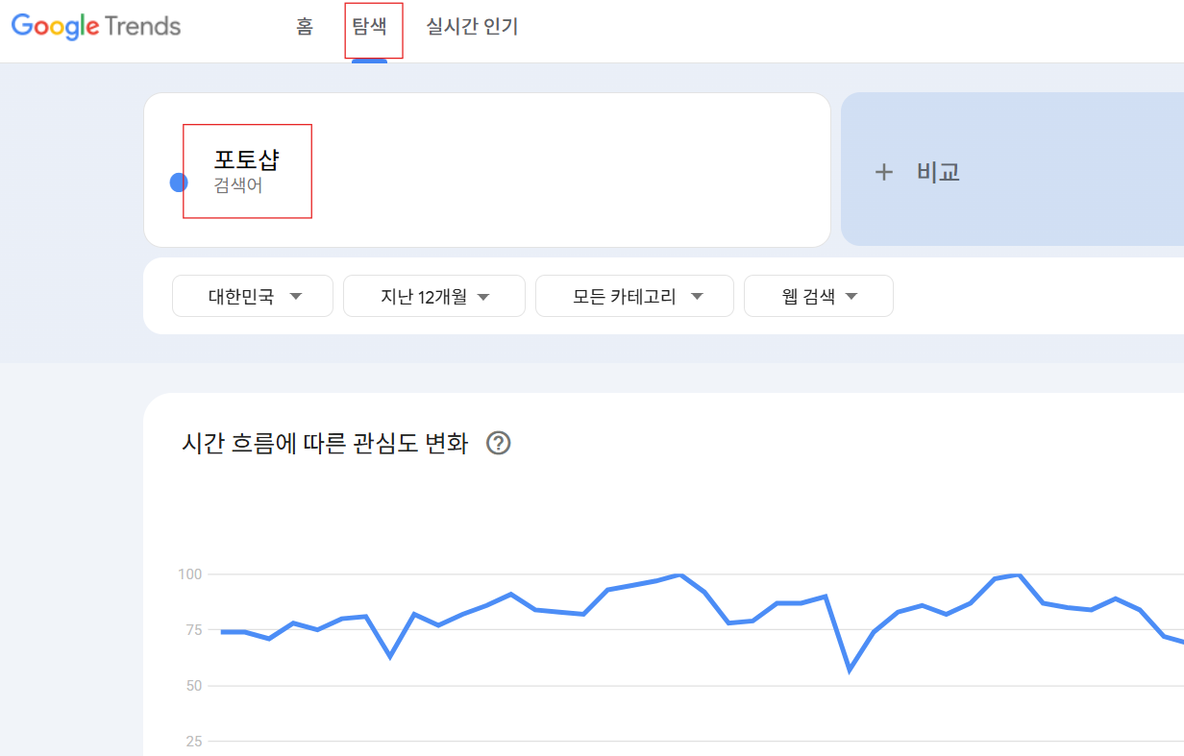Open the help icon beside 시간 흐름에 따른 관심도 변화
The width and height of the screenshot is (1184, 756).
point(498,444)
